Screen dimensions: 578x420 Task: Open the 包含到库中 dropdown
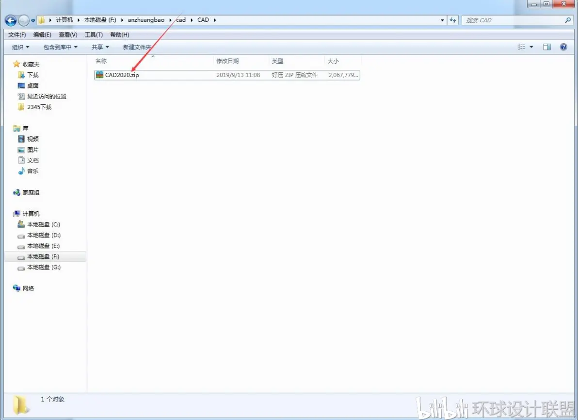coord(61,47)
